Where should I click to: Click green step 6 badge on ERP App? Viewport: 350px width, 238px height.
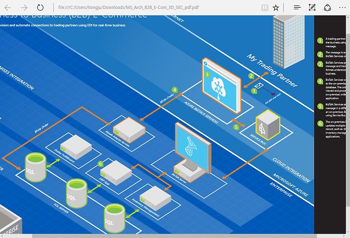point(101,164)
